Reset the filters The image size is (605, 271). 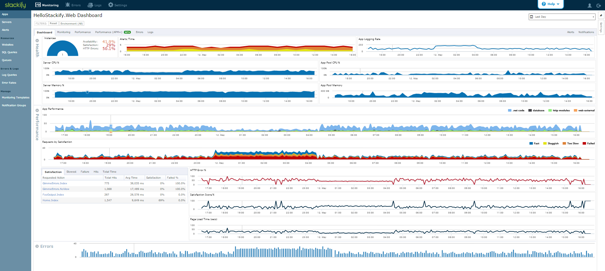click(54, 24)
